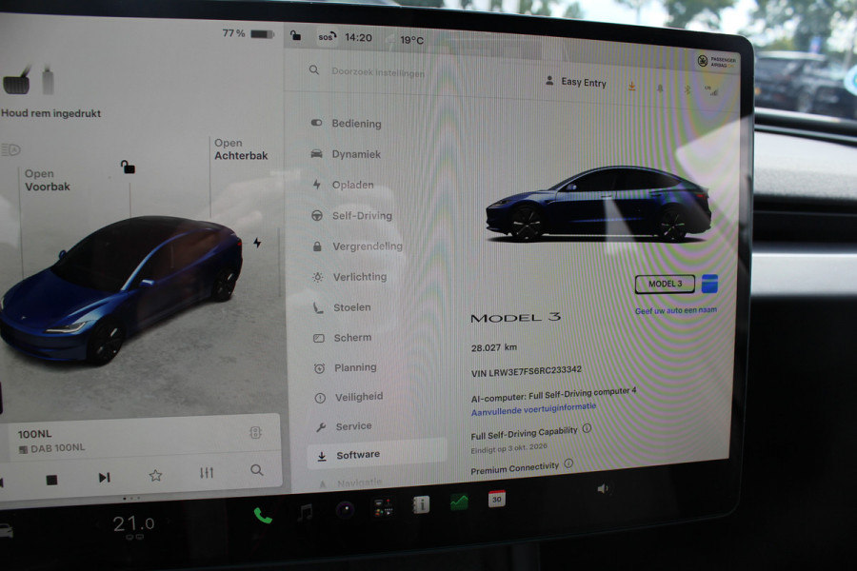
Task: Click the blue car color swatch
Action: (709, 284)
